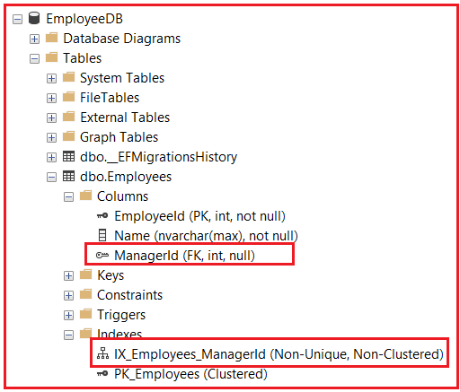Select dbo.Employees table name
Viewport: 460px width, 392px height.
(126, 177)
